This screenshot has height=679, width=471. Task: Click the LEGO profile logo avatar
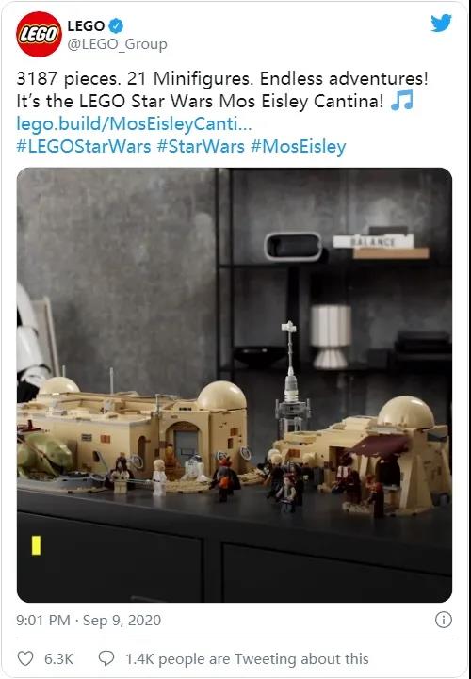39,34
